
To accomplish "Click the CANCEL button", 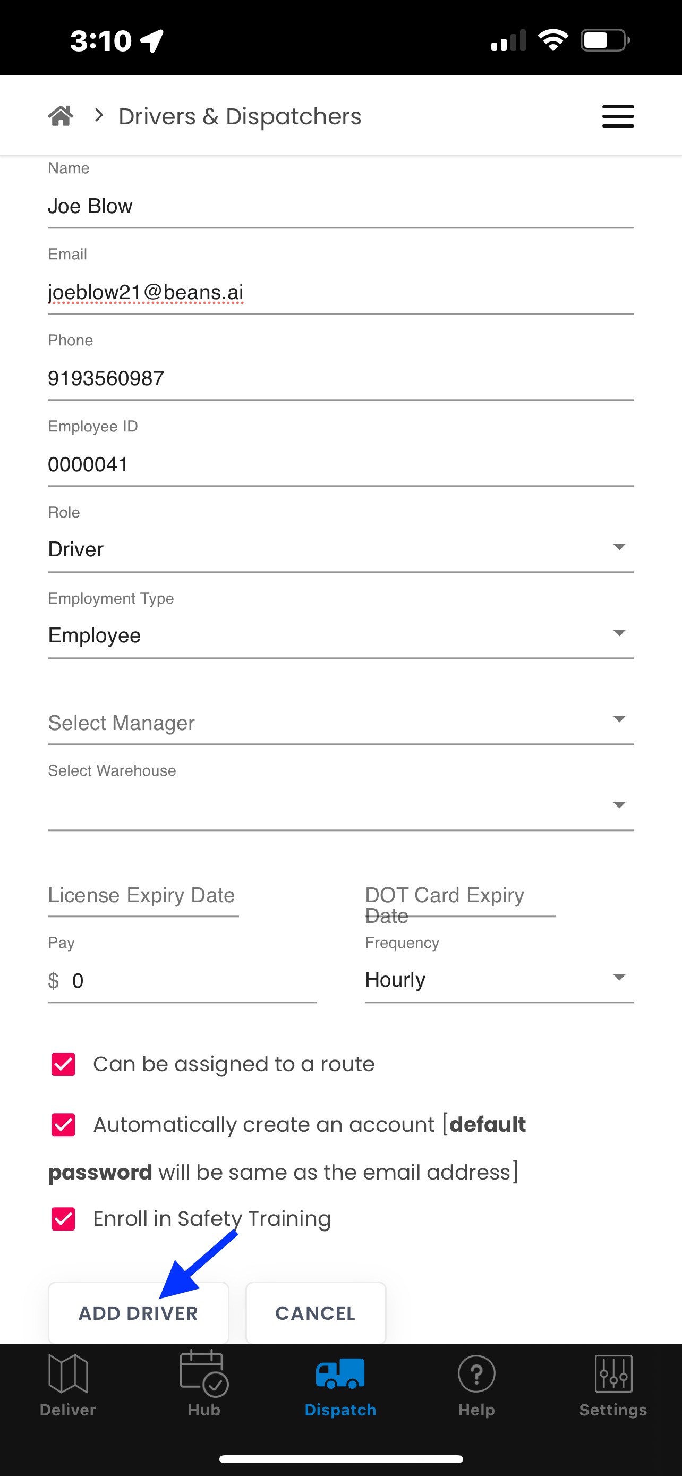I will (316, 1313).
